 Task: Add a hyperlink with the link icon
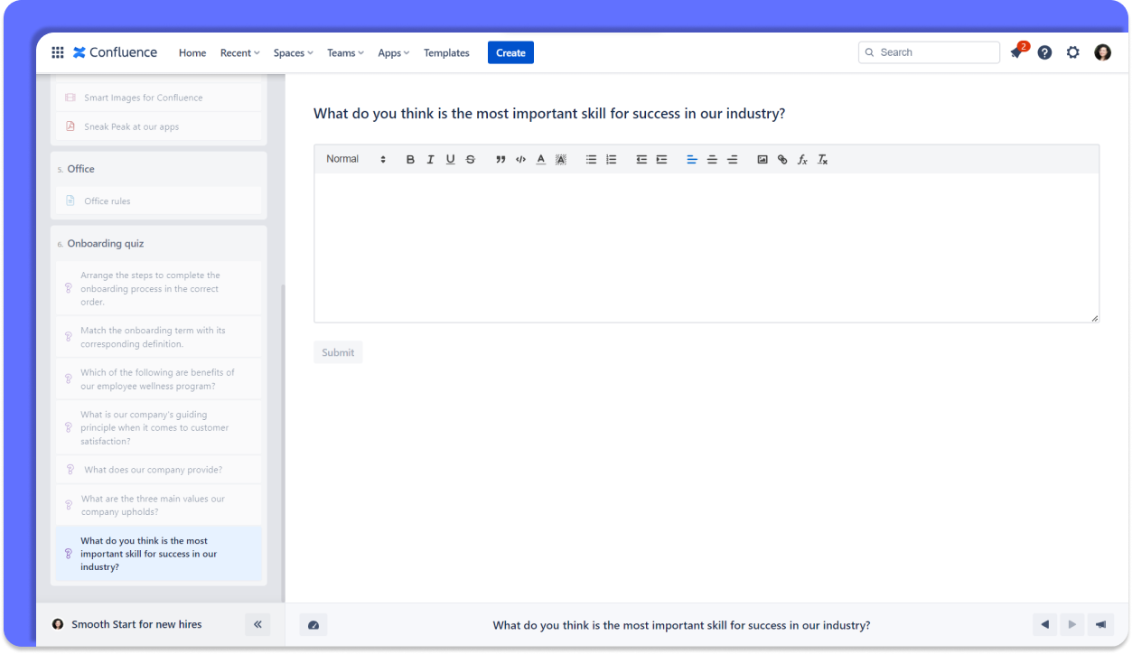[782, 160]
